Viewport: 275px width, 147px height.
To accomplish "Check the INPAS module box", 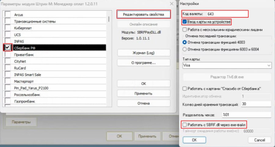I will (8, 41).
